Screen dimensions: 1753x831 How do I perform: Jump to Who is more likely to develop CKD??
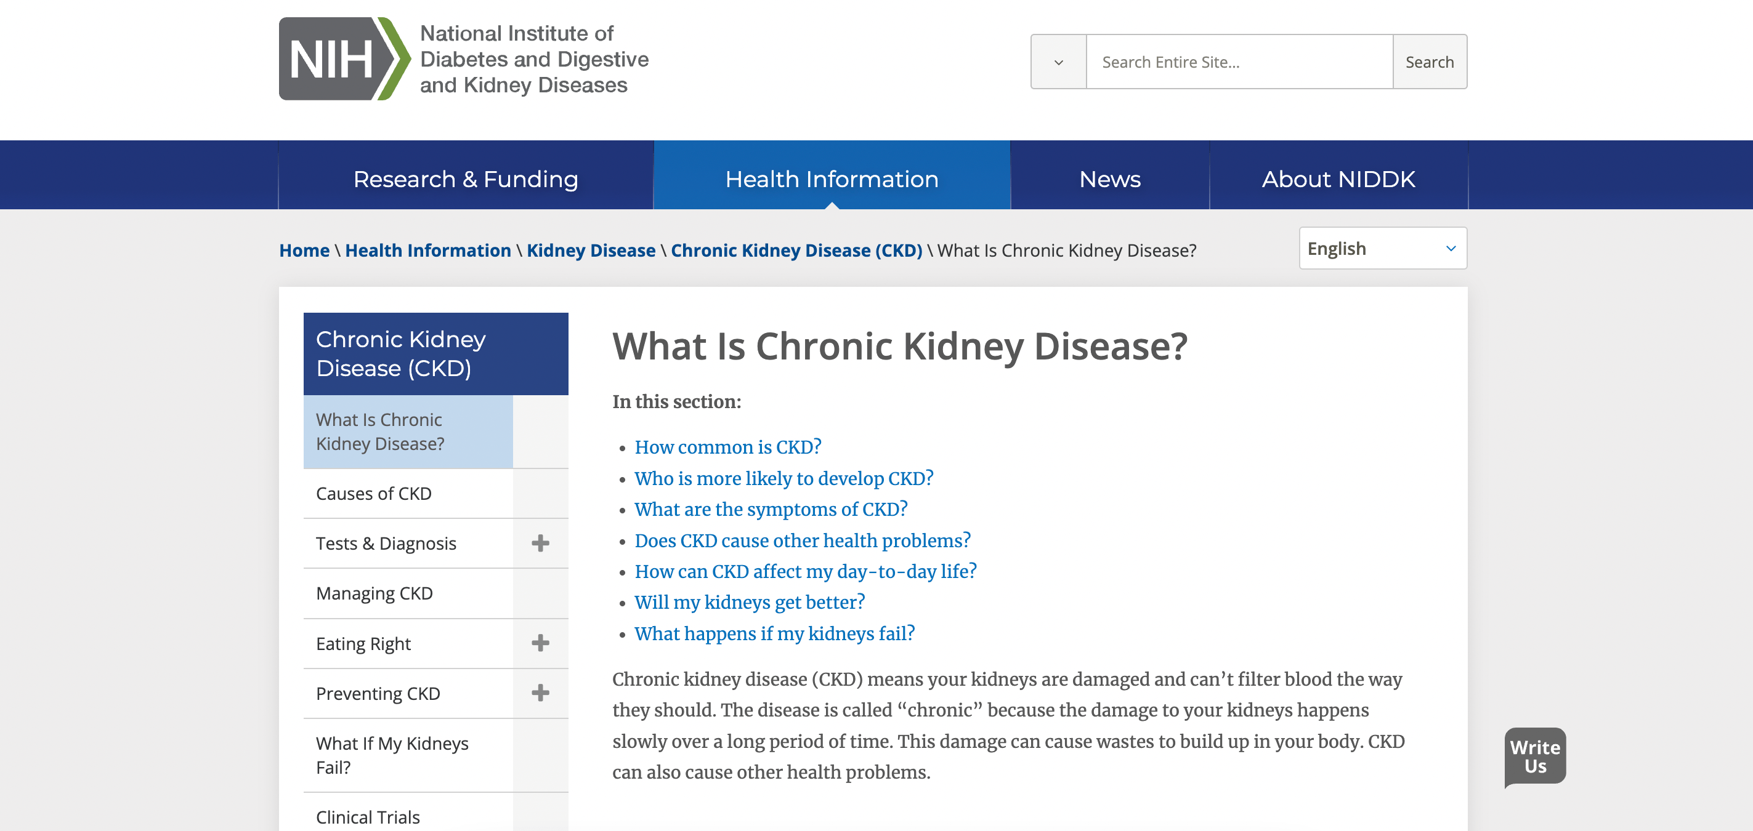[783, 478]
